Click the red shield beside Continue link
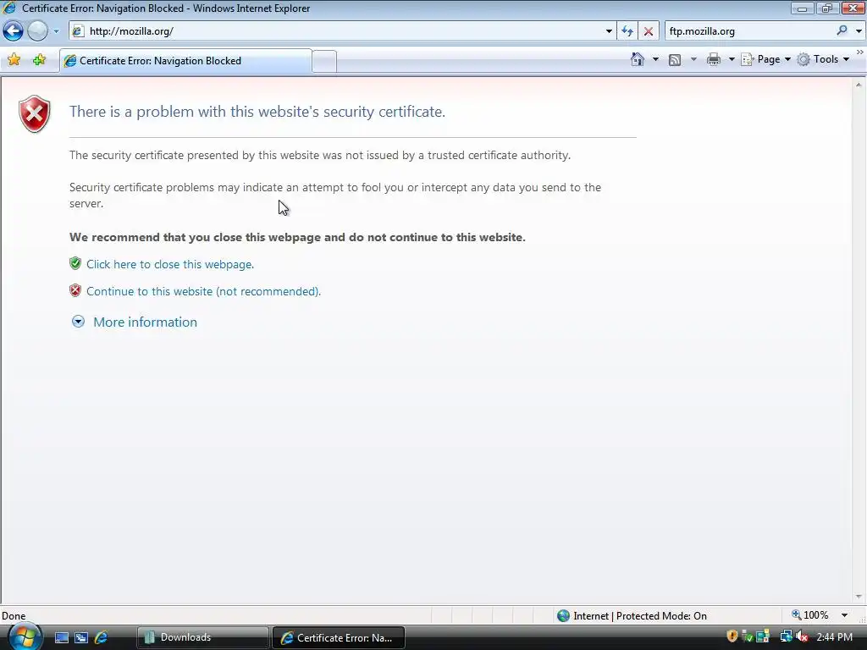 (x=75, y=290)
